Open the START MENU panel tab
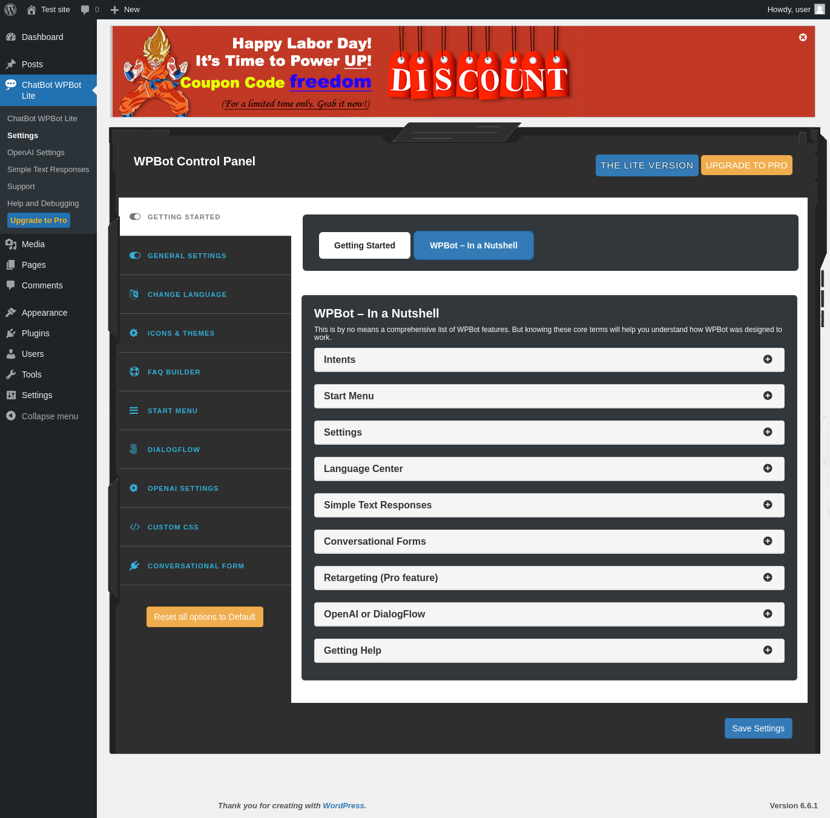Image resolution: width=830 pixels, height=818 pixels. tap(205, 411)
